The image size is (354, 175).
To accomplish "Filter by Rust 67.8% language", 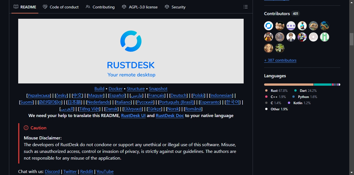I will coord(276,90).
